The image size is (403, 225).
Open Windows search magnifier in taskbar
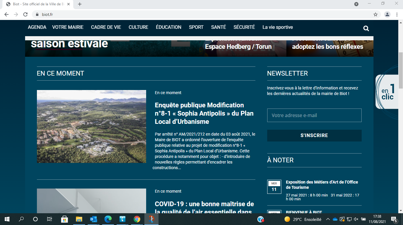point(21,219)
